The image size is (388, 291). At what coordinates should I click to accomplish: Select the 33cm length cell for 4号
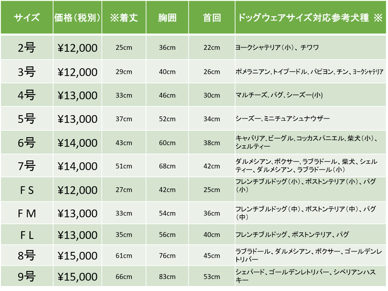click(x=124, y=95)
